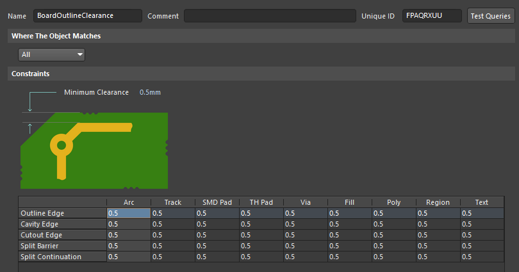Select the Cutout Edge row header

click(62, 235)
